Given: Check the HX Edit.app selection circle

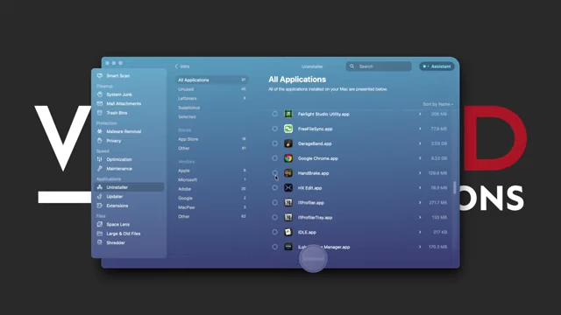Looking at the screenshot, I should tap(274, 188).
